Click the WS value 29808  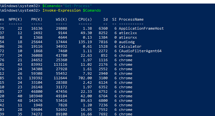tap(61, 28)
